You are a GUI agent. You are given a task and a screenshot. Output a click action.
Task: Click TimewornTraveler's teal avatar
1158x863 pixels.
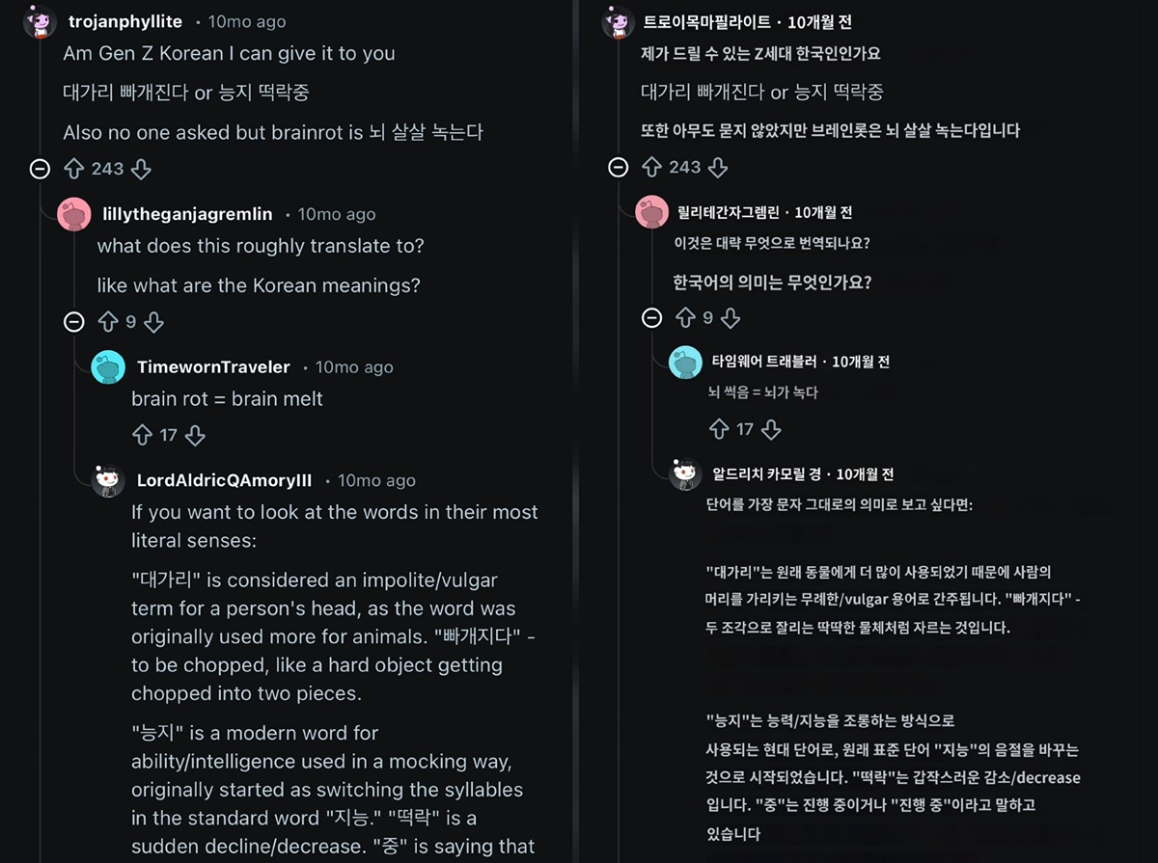click(x=108, y=366)
